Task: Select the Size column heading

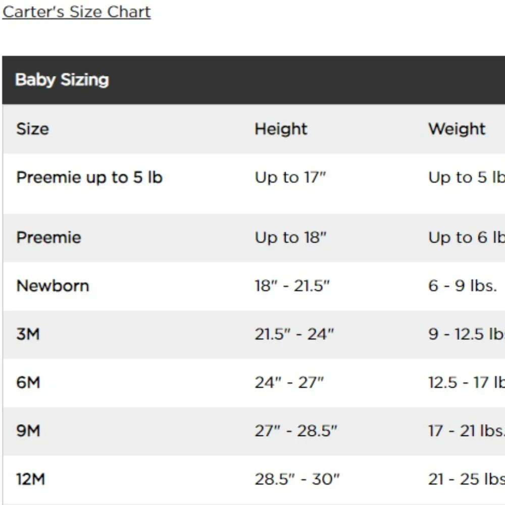Action: pyautogui.click(x=32, y=129)
